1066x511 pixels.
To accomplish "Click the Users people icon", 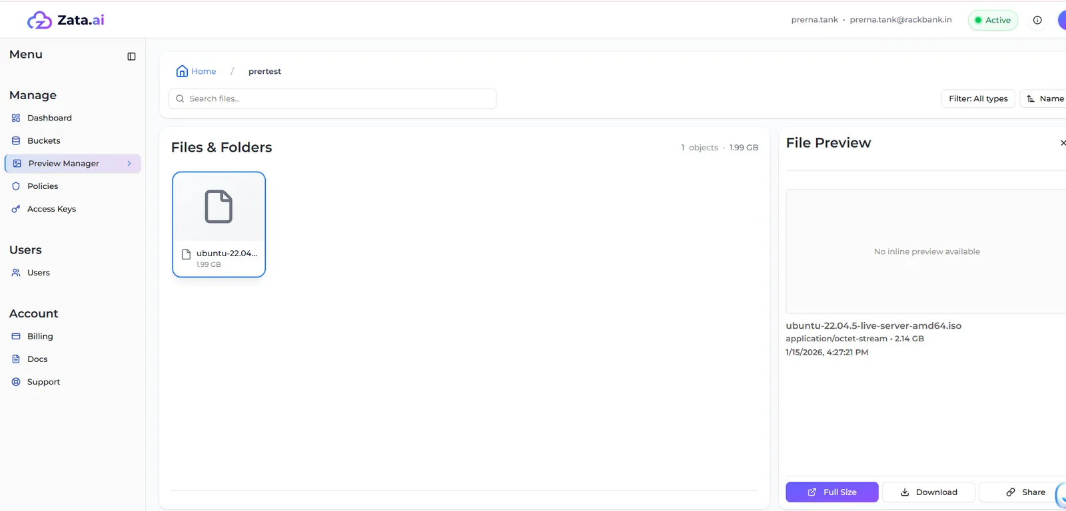I will click(16, 273).
